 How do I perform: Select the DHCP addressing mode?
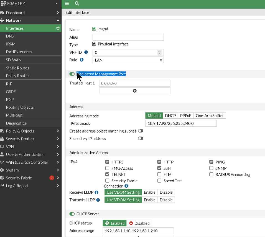click(170, 116)
